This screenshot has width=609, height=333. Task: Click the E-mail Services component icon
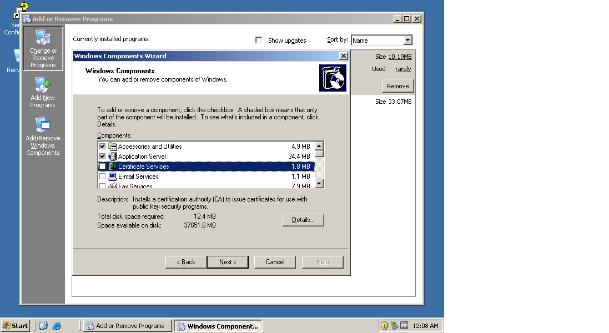(113, 176)
